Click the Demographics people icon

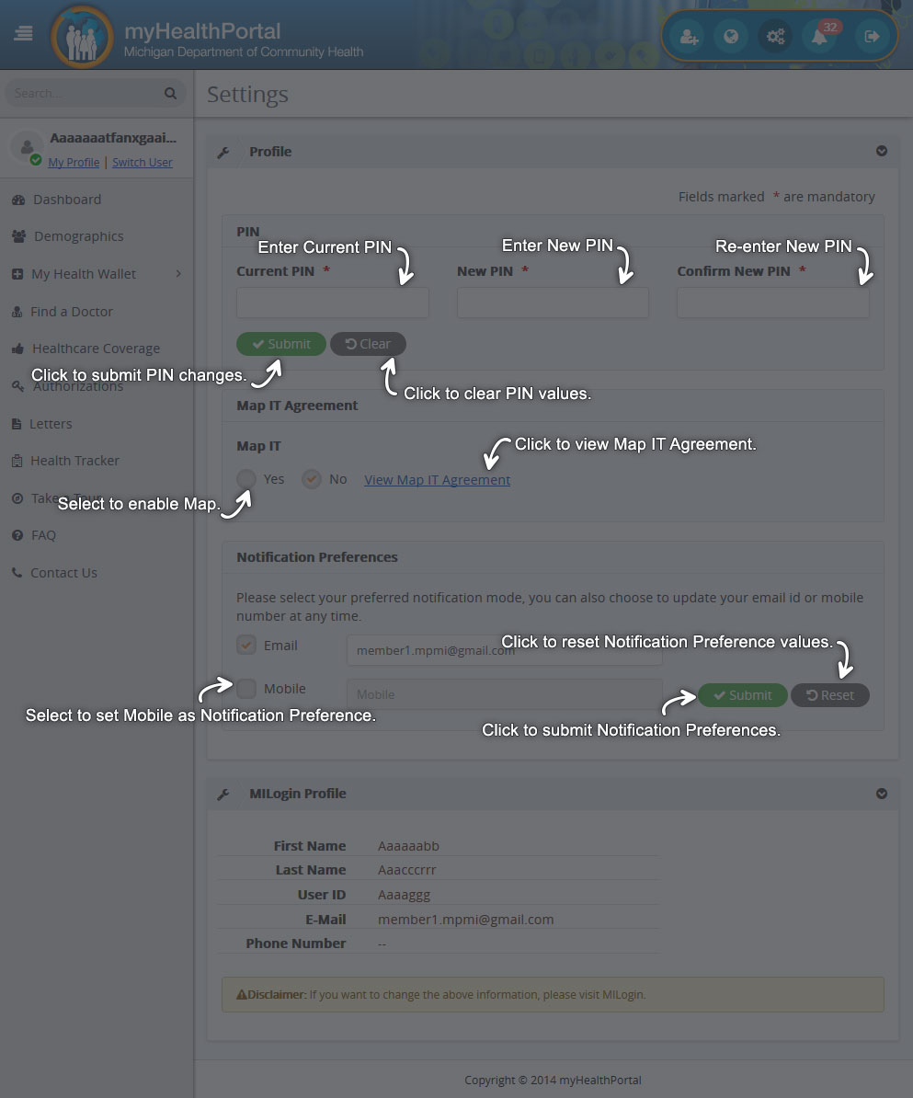[x=19, y=236]
